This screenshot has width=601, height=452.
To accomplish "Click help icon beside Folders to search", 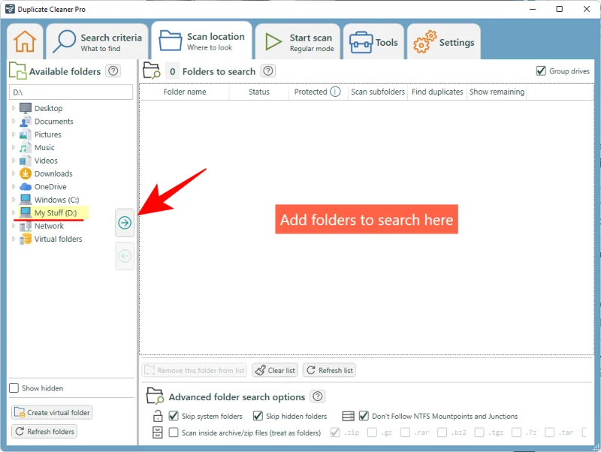I will point(268,71).
